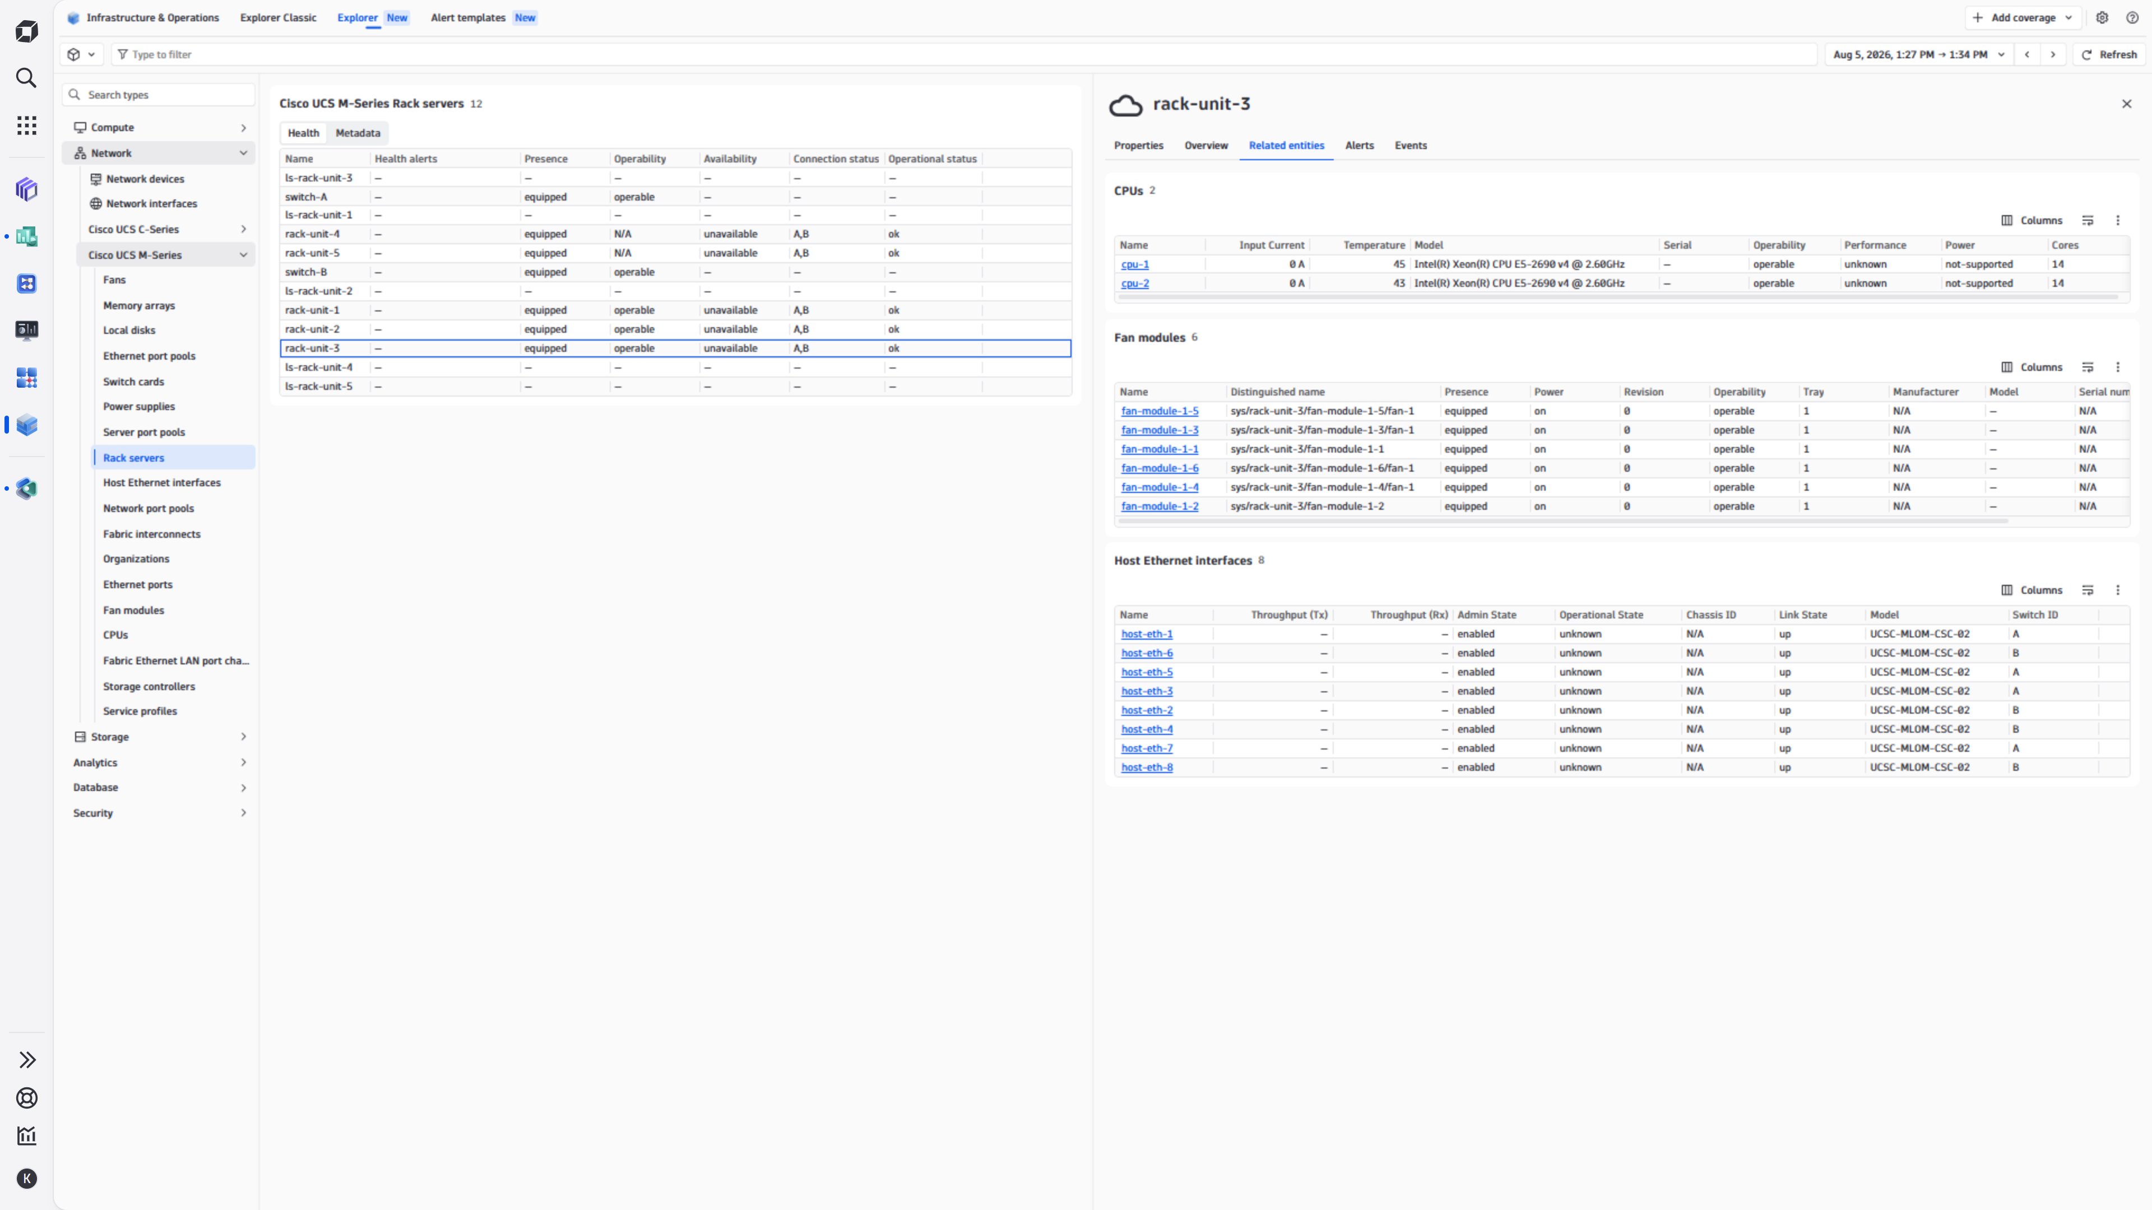
Task: Click the CPUs table horizontal scrollbar
Action: pos(1617,296)
